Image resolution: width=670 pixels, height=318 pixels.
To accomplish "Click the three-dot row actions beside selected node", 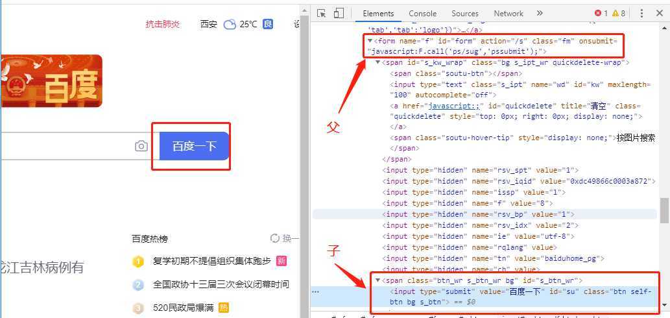I will [x=316, y=291].
